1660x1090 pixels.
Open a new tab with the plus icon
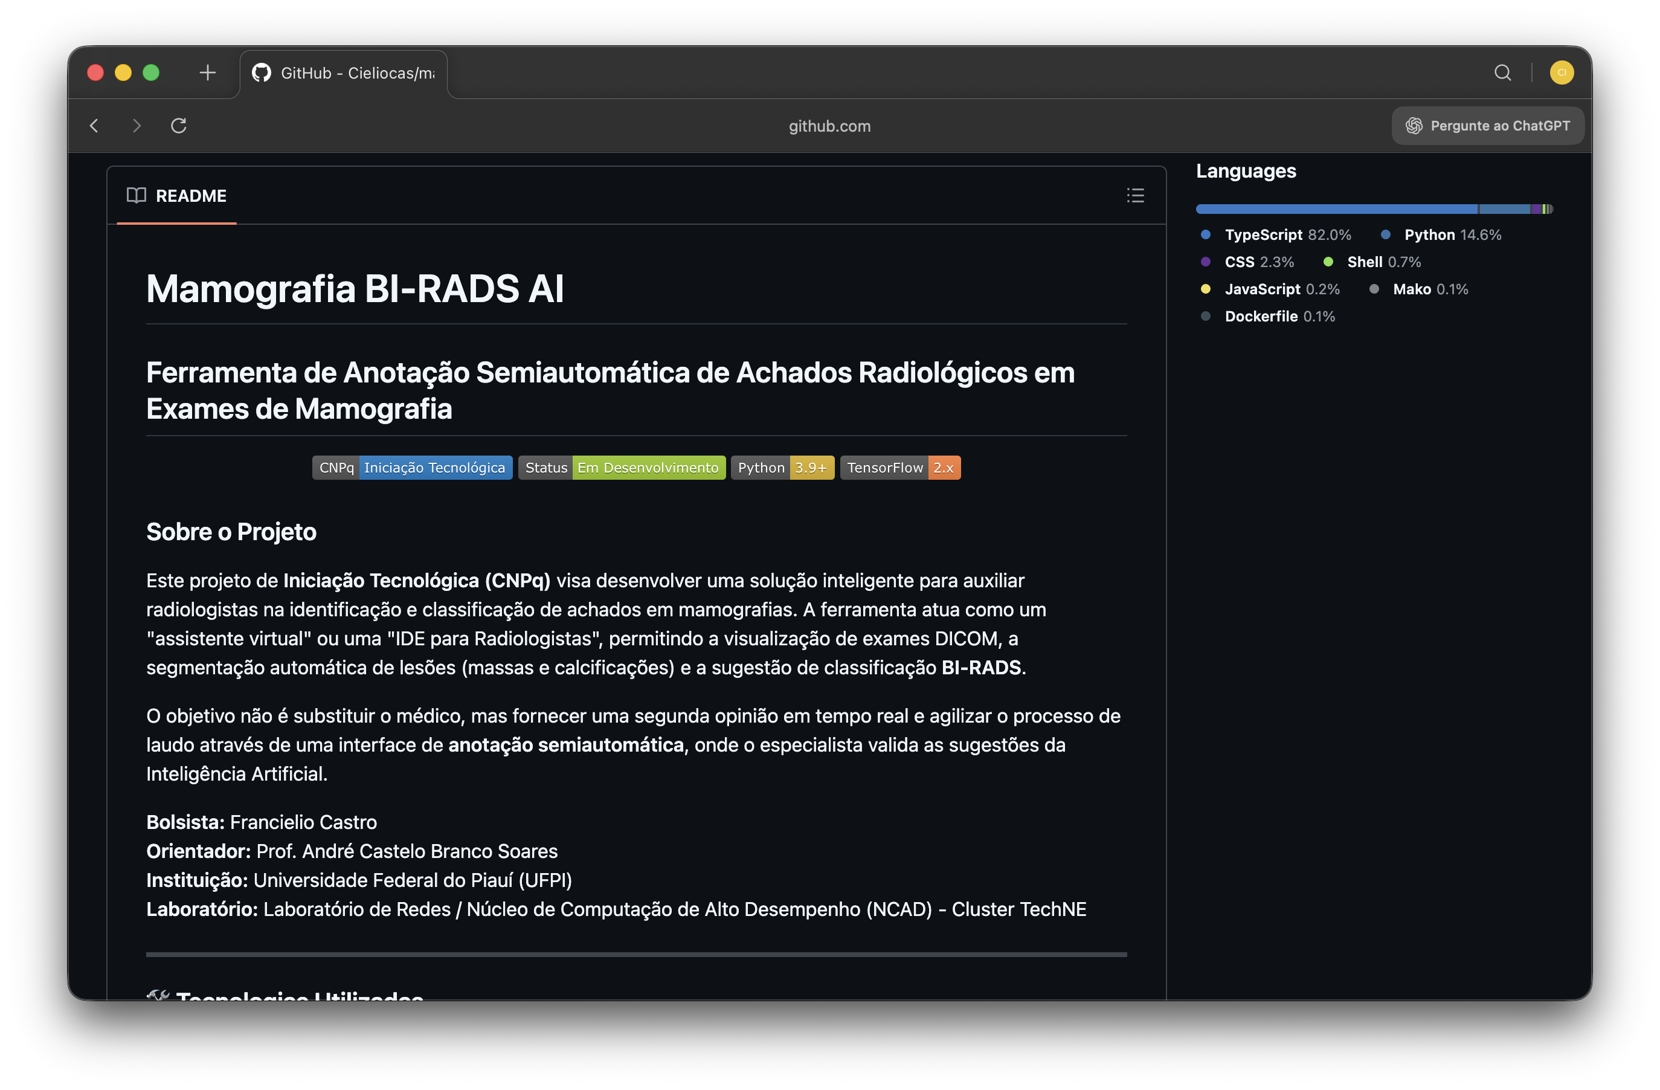[207, 72]
